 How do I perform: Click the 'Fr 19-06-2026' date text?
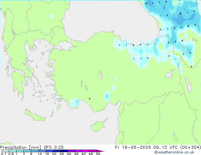point(133,147)
